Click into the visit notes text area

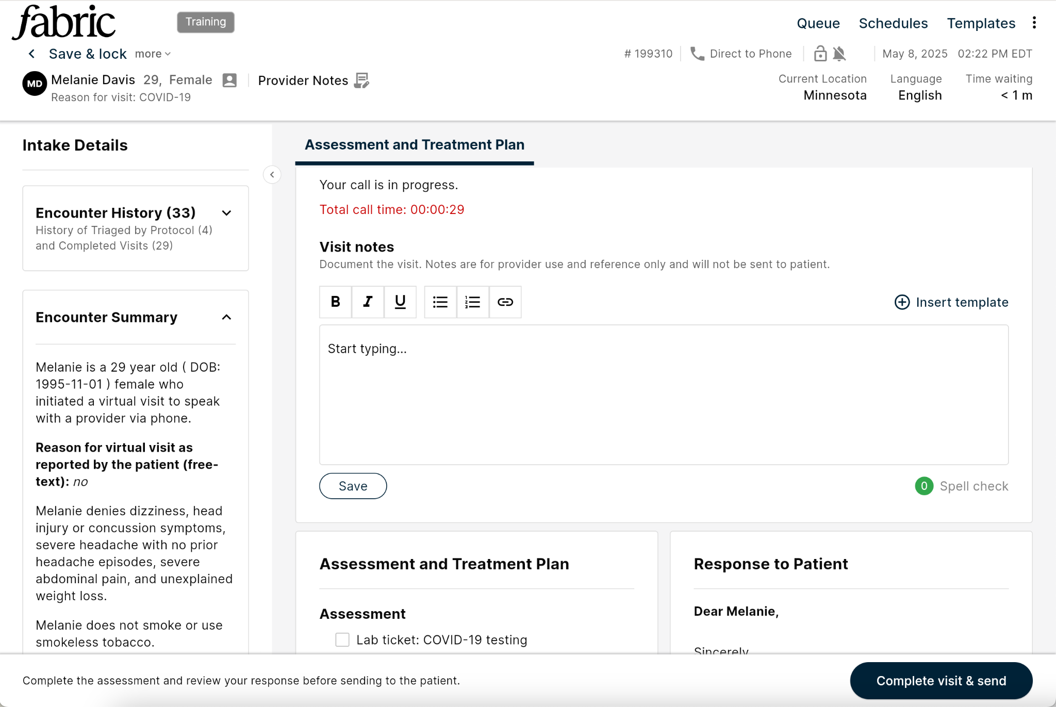pos(663,394)
